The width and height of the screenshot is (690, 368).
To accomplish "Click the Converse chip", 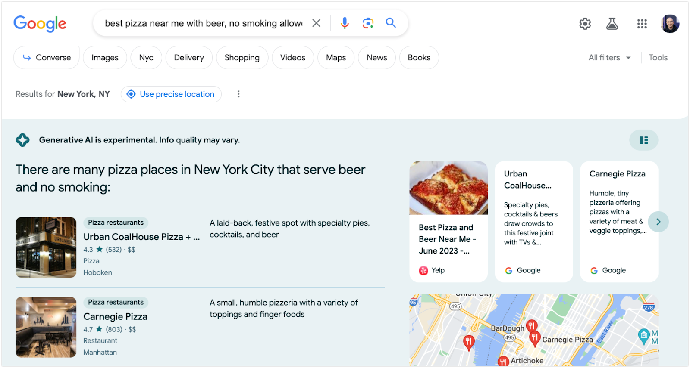I will (x=47, y=58).
